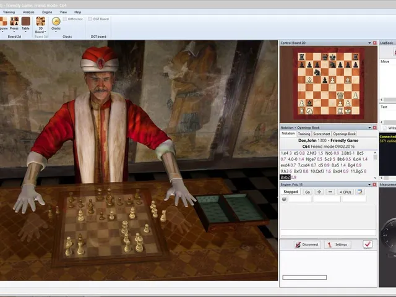Switch to the Training tab in Notation panel
Image resolution: width=396 pixels, height=297 pixels.
point(304,134)
